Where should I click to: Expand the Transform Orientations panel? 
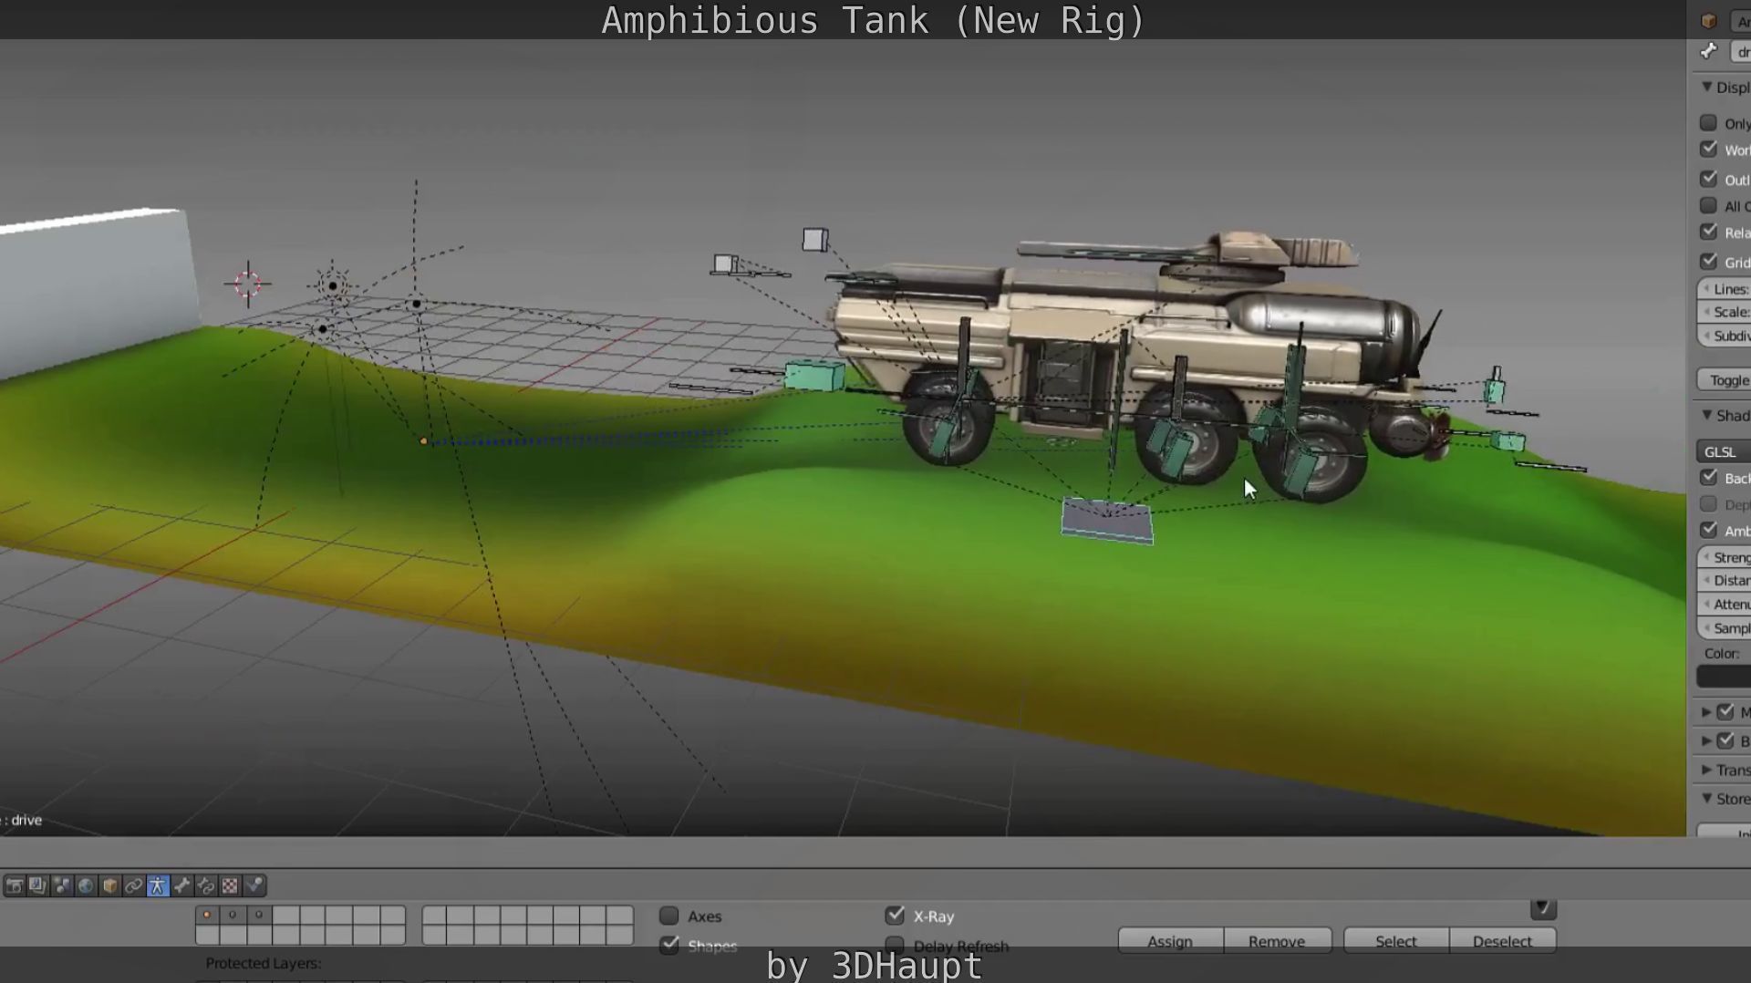click(1706, 771)
